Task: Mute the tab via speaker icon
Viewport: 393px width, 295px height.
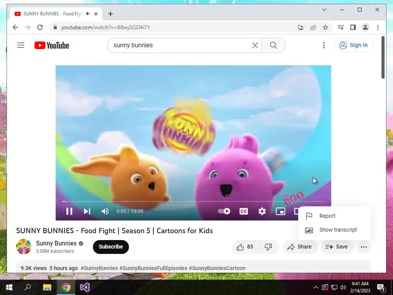Action: point(88,14)
